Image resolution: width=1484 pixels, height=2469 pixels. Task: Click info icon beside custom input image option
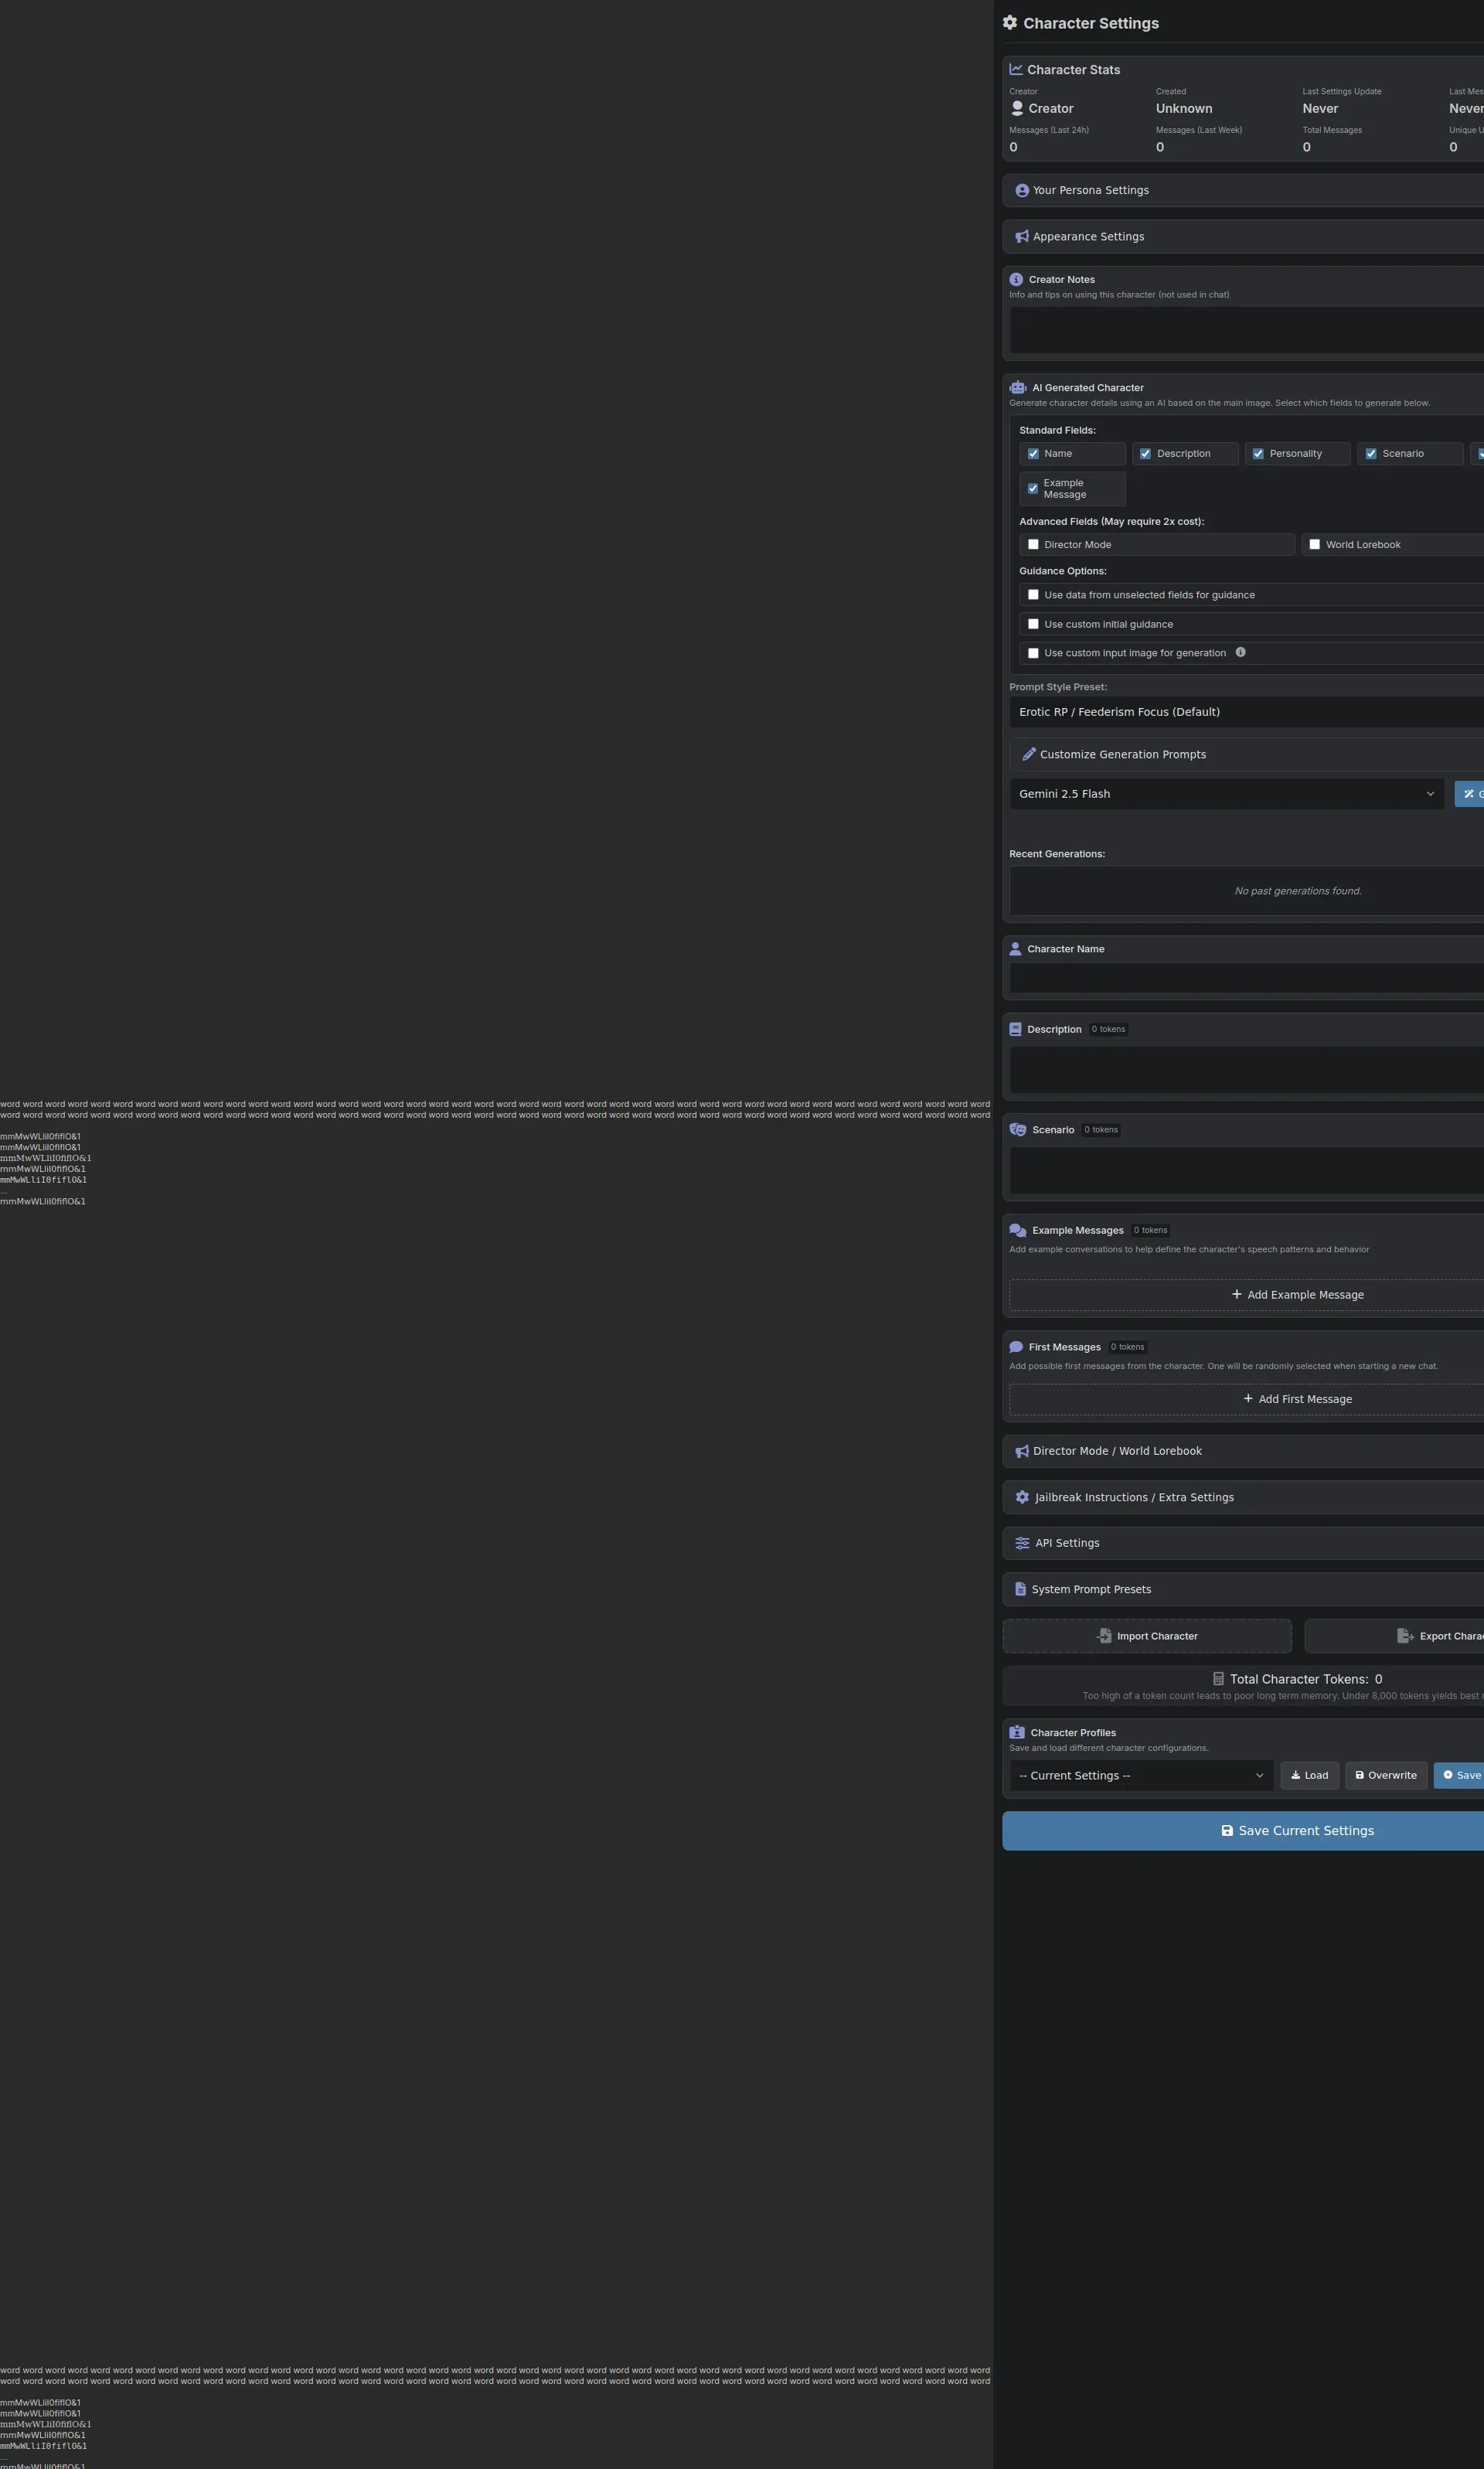click(1240, 652)
